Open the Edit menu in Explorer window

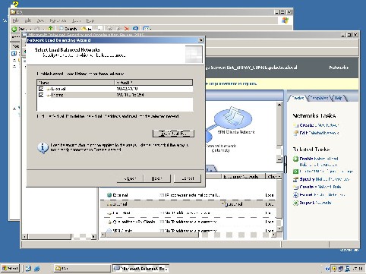tap(28, 20)
